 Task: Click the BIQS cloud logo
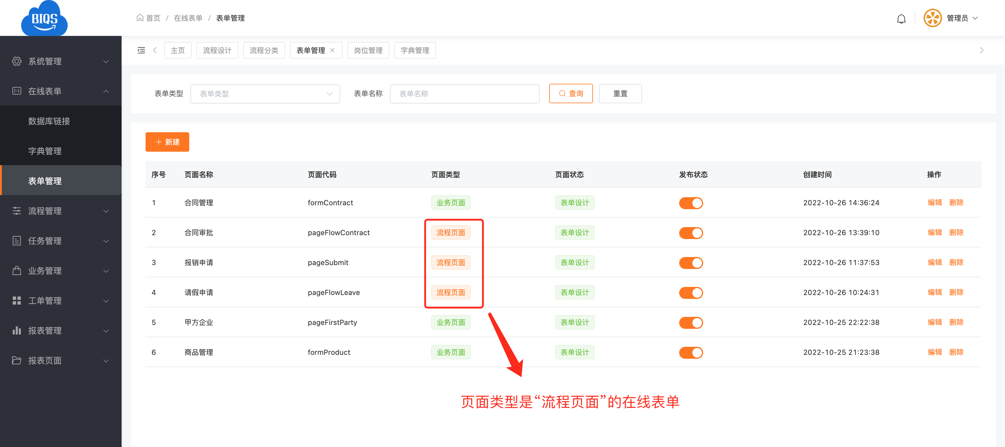point(44,18)
